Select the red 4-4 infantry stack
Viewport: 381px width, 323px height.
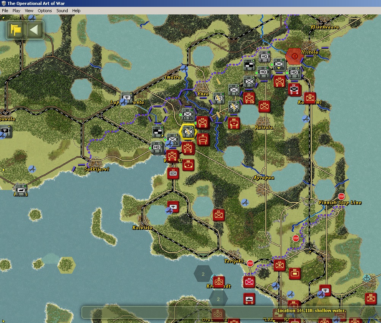[x=172, y=156]
